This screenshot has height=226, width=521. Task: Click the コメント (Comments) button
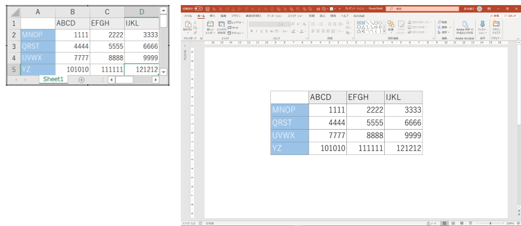tap(509, 16)
